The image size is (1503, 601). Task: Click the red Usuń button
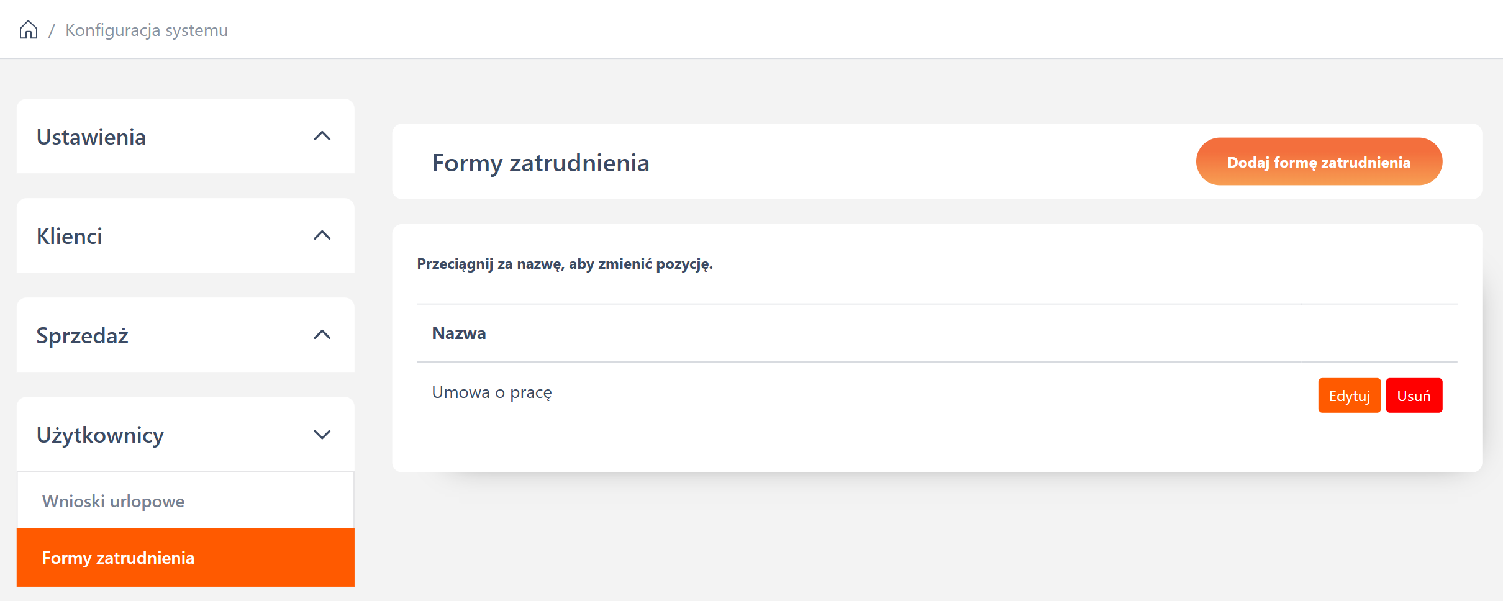coord(1414,395)
